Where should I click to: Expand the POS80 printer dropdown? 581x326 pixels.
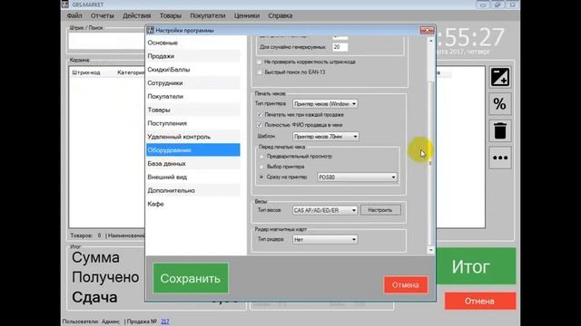pyautogui.click(x=357, y=177)
